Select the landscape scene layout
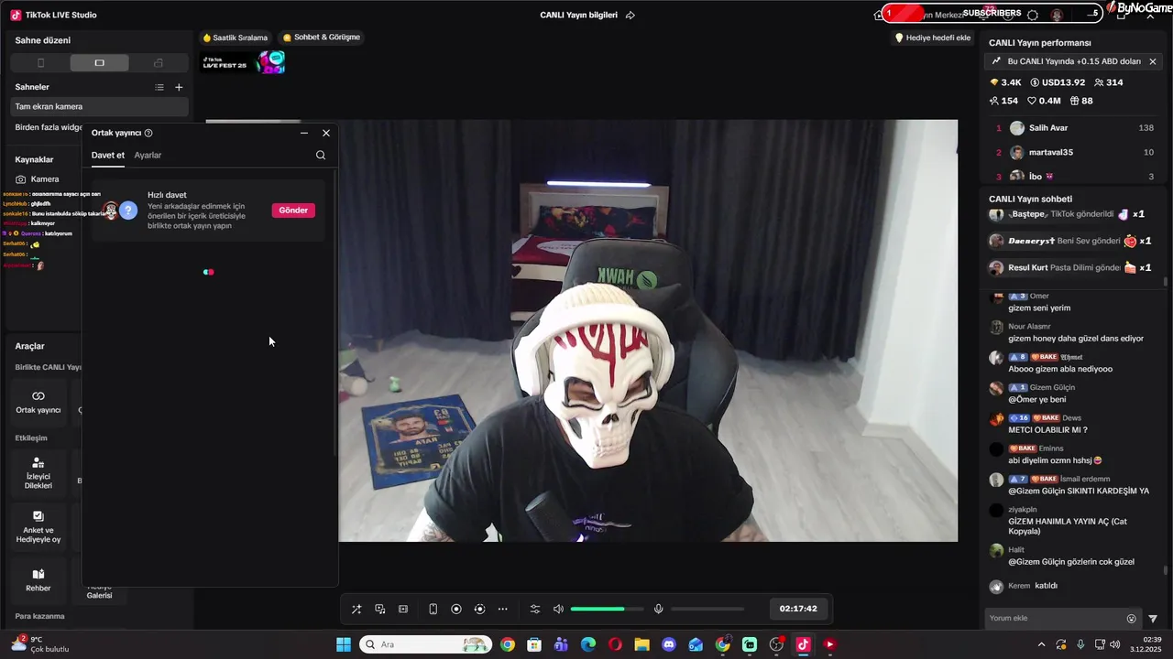This screenshot has height=659, width=1173. coord(99,63)
